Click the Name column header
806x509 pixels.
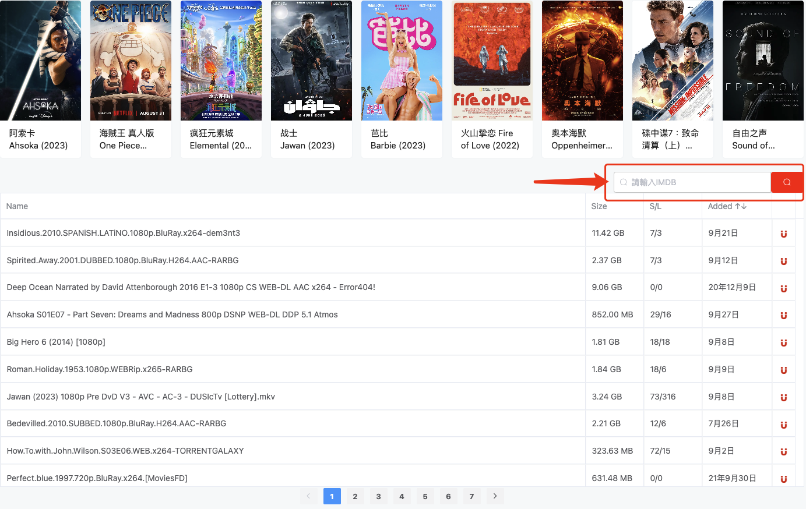(17, 206)
